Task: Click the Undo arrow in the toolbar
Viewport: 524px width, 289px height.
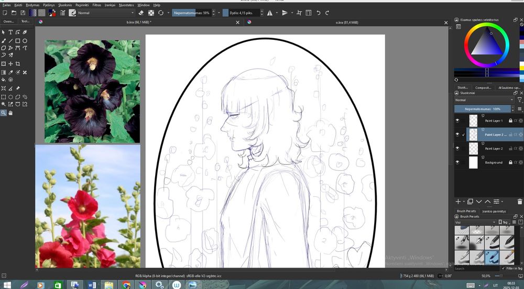Action: pos(318,13)
